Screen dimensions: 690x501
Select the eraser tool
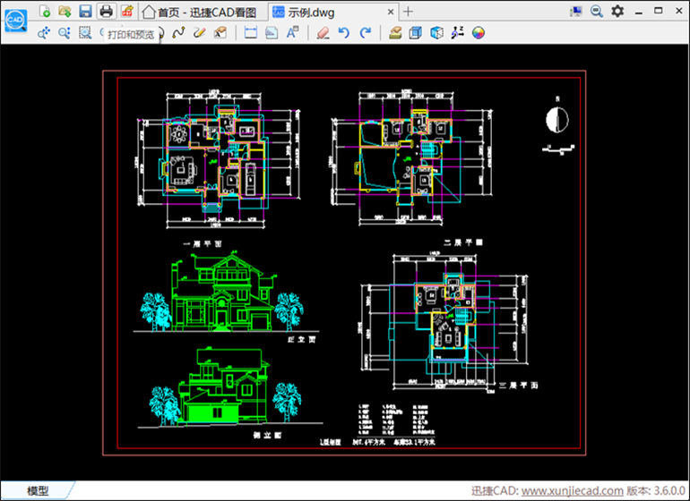pos(323,33)
